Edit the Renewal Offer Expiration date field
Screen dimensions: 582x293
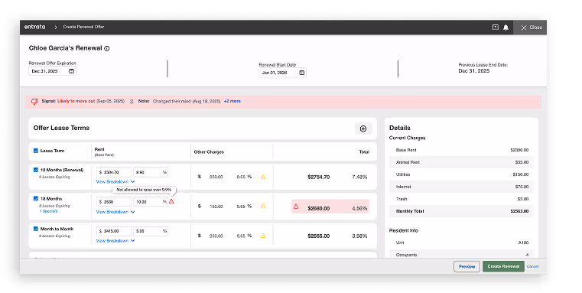[52, 71]
